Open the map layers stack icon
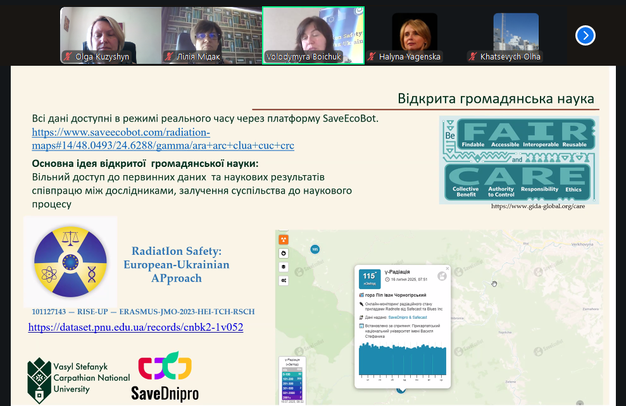Viewport: 626px width, 406px height. [x=284, y=267]
